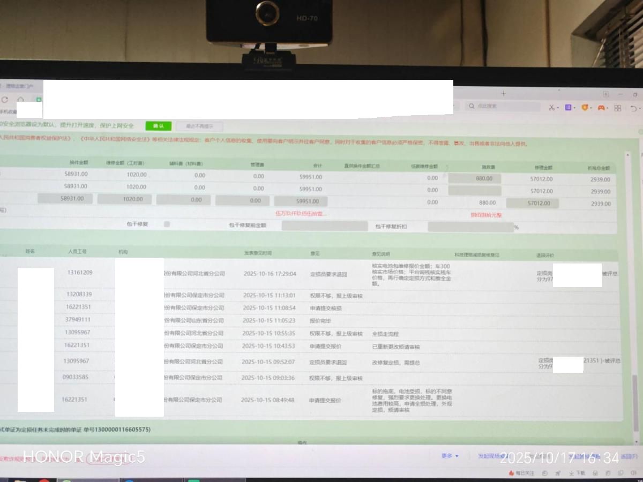This screenshot has height=482, width=643.
Task: Click the red game controller icon
Action: point(601,108)
